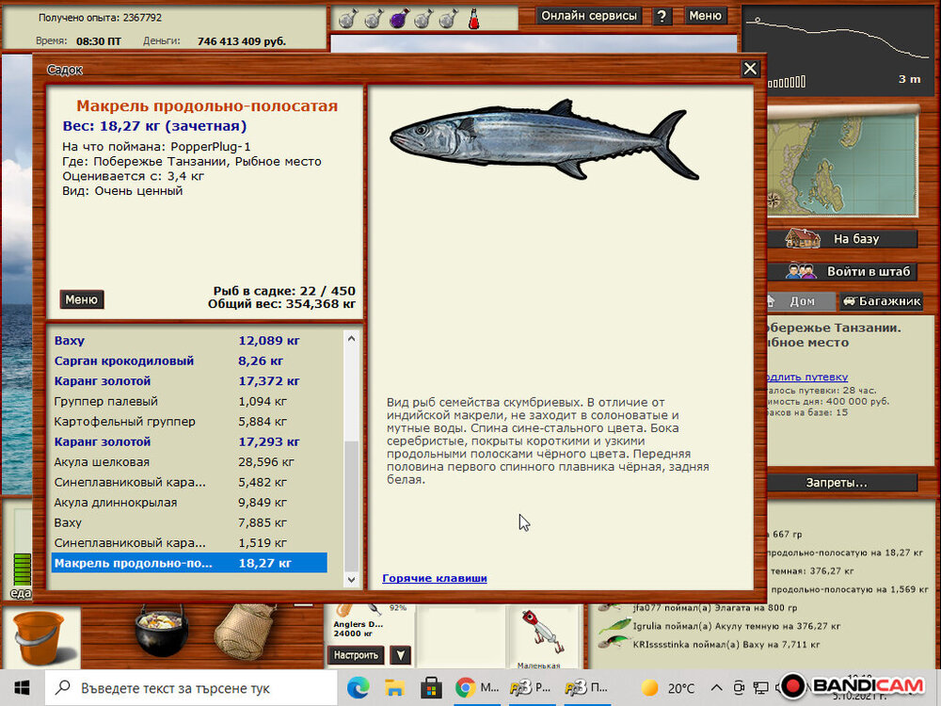
Task: Switch to the Багажник tab
Action: [x=881, y=301]
